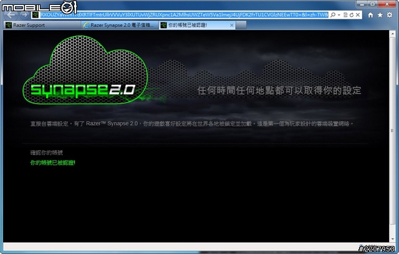Click the vertical scrollbar thumb
This screenshot has width=399, height=254.
pos(392,131)
